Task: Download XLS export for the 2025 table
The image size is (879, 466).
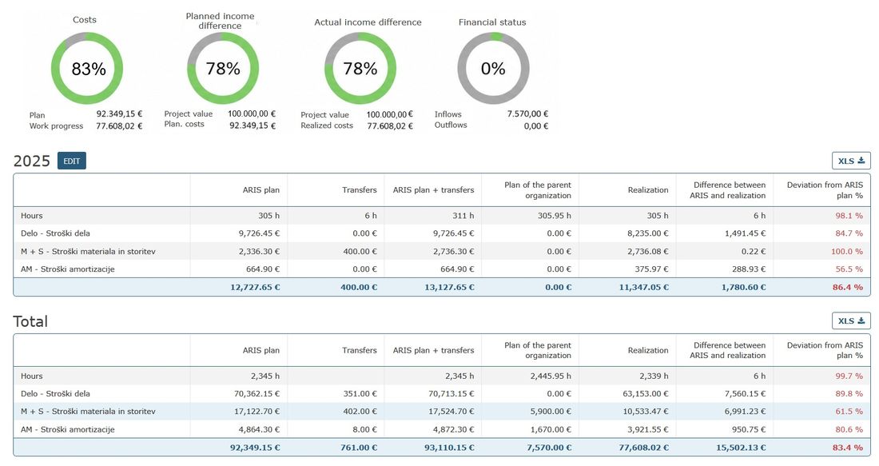Action: [x=851, y=161]
